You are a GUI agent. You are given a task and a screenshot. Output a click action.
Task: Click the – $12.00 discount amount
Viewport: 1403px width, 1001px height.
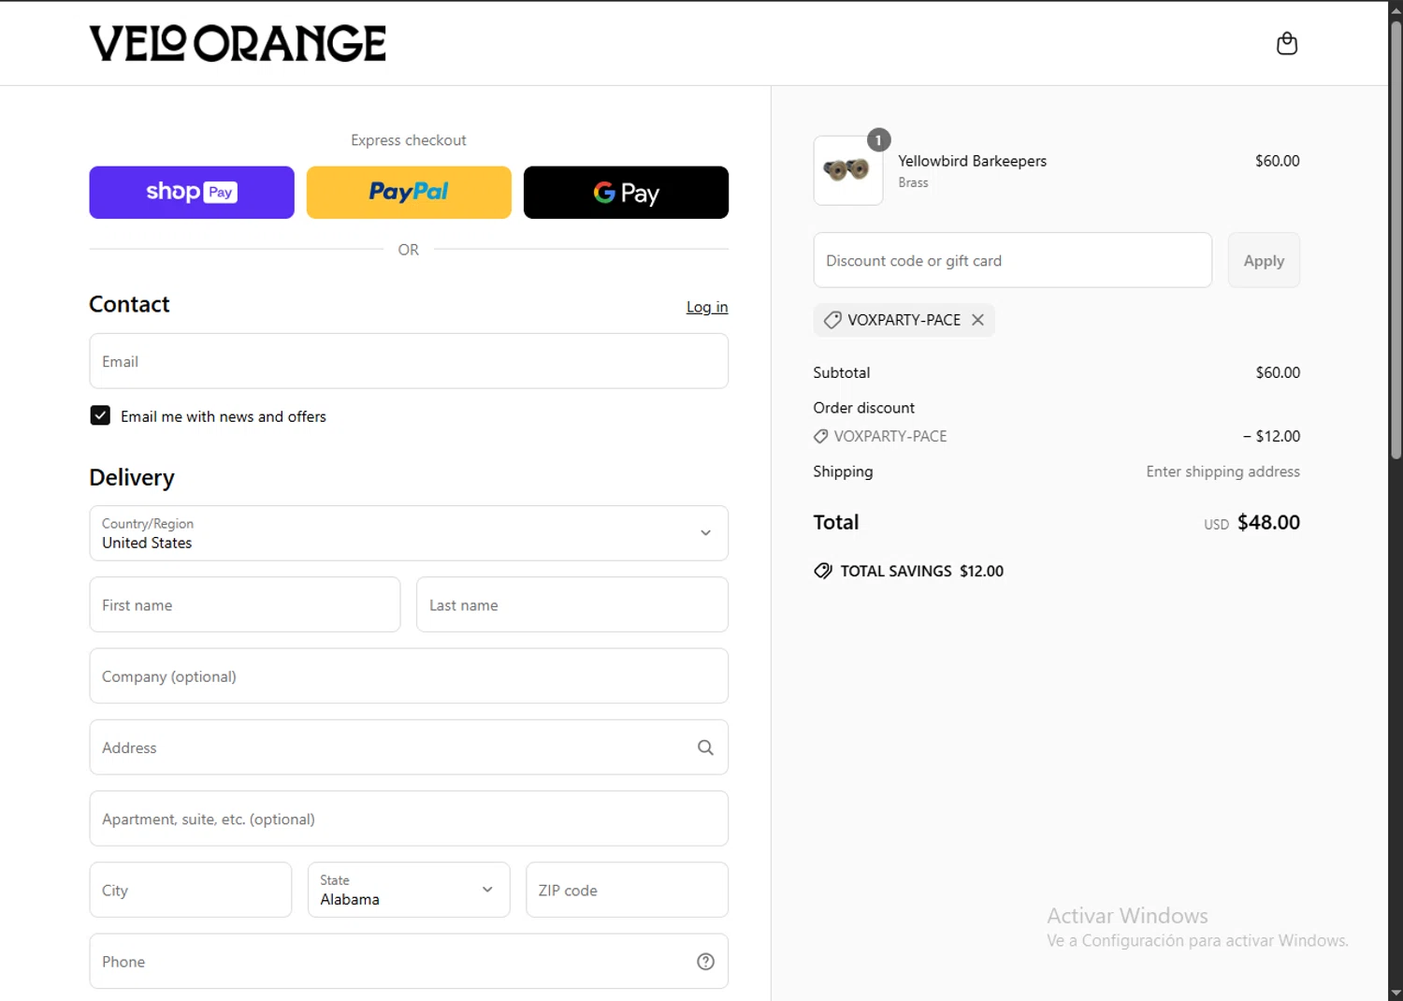click(x=1271, y=436)
